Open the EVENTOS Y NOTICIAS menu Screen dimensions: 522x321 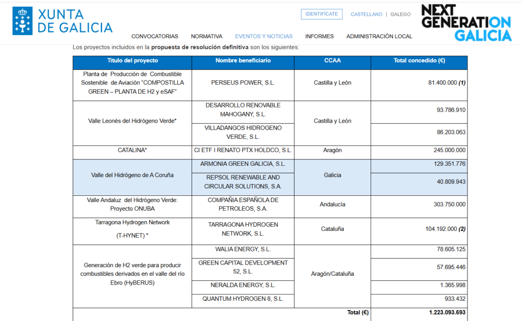tap(264, 36)
